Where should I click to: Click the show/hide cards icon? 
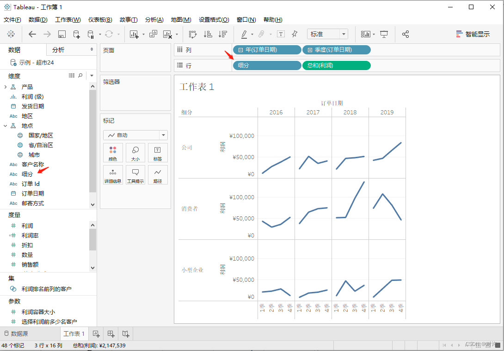pos(365,34)
